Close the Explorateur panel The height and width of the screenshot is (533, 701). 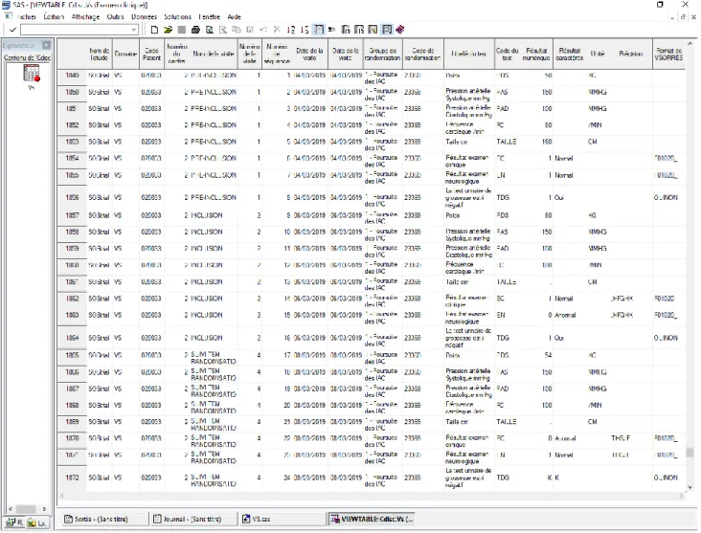46,45
